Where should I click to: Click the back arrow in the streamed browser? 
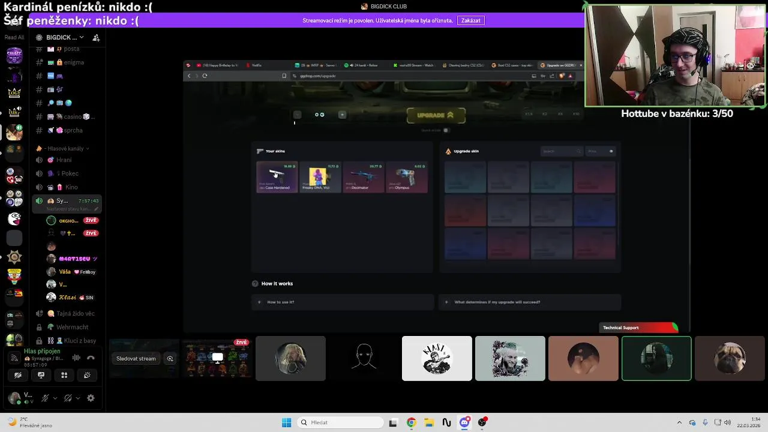point(189,76)
